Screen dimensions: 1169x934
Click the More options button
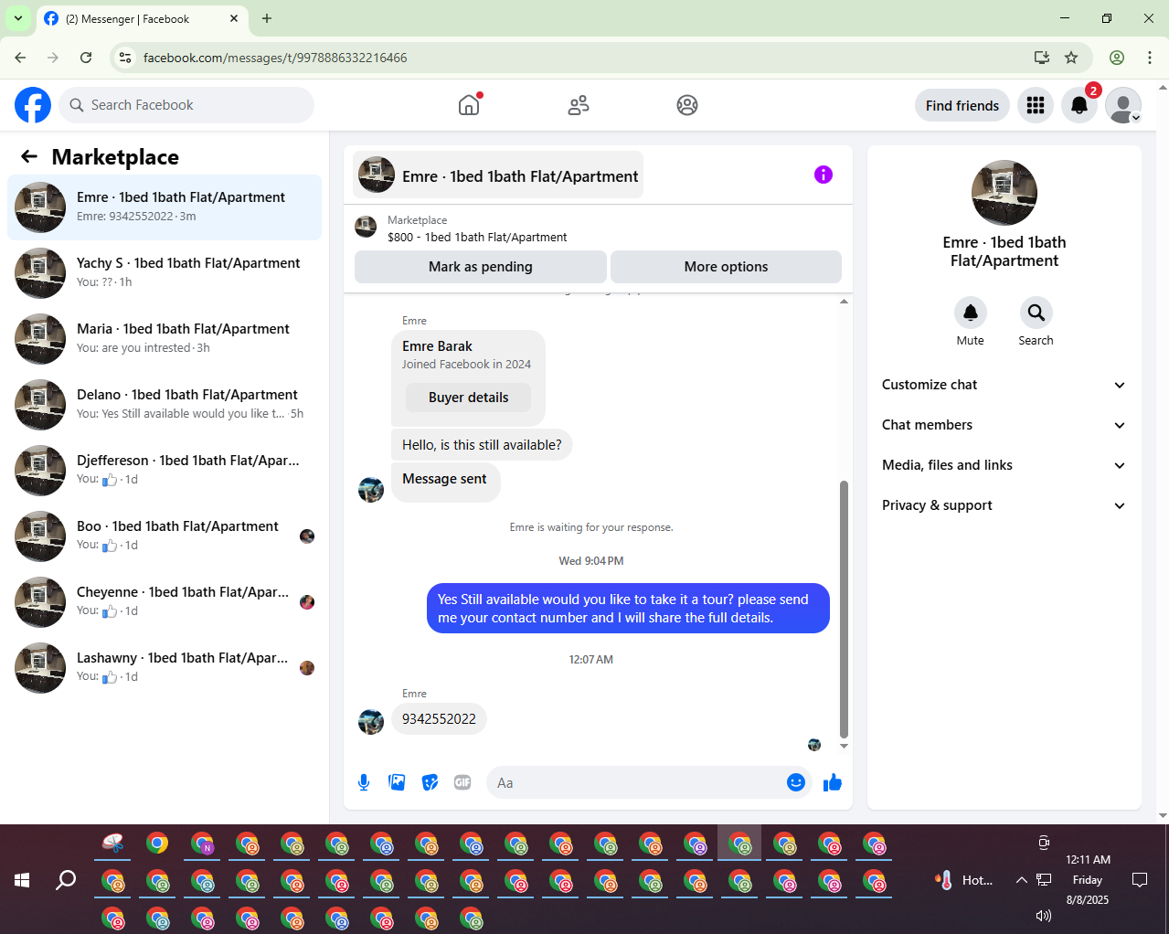726,267
